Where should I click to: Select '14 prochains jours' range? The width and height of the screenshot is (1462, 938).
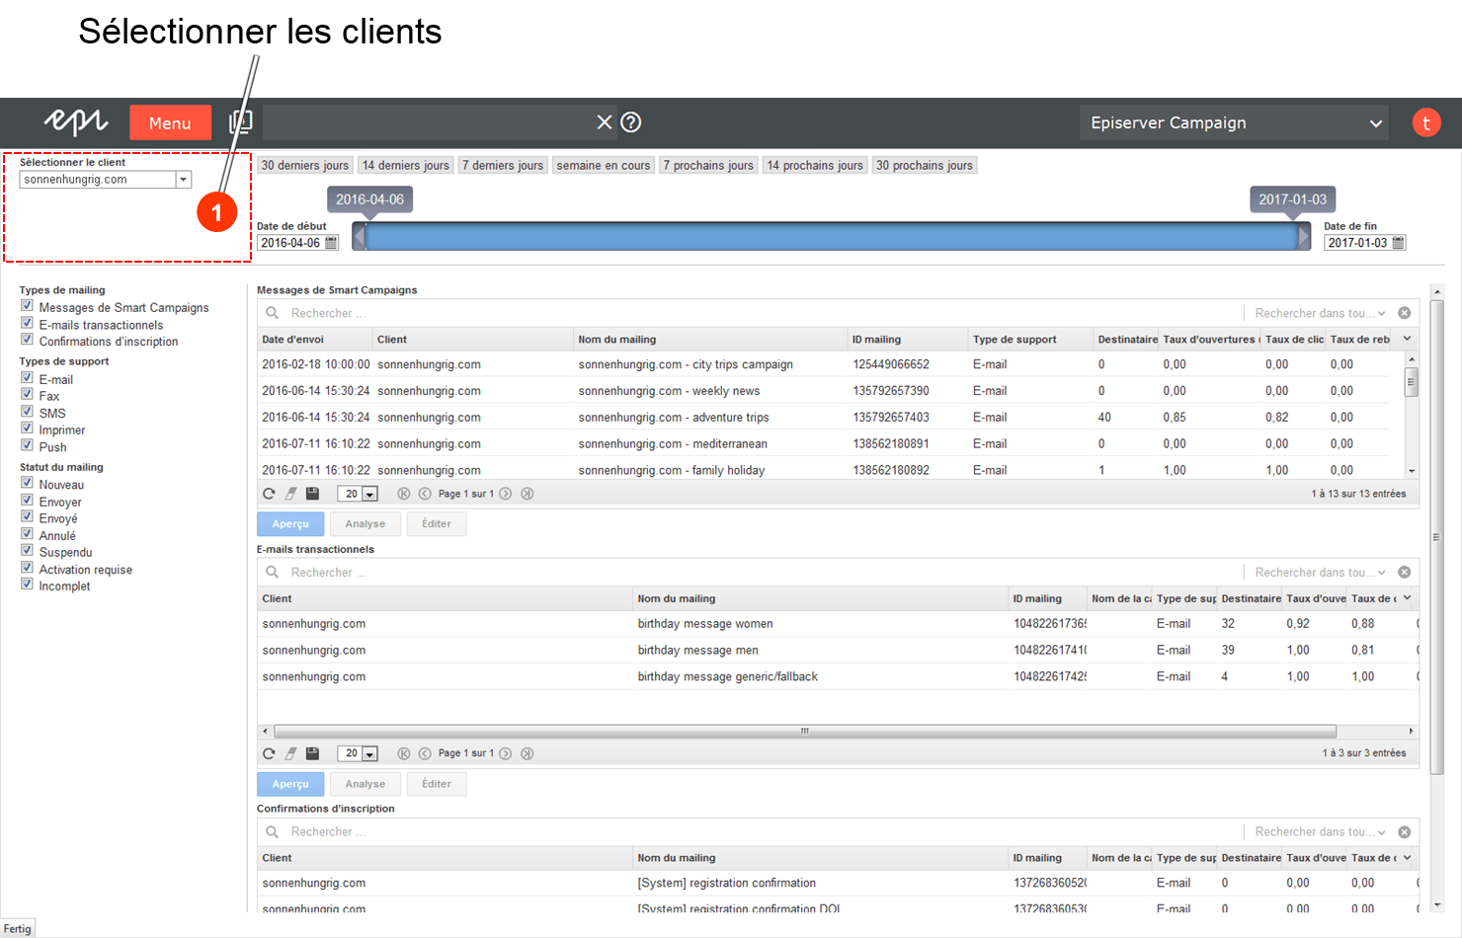(815, 165)
